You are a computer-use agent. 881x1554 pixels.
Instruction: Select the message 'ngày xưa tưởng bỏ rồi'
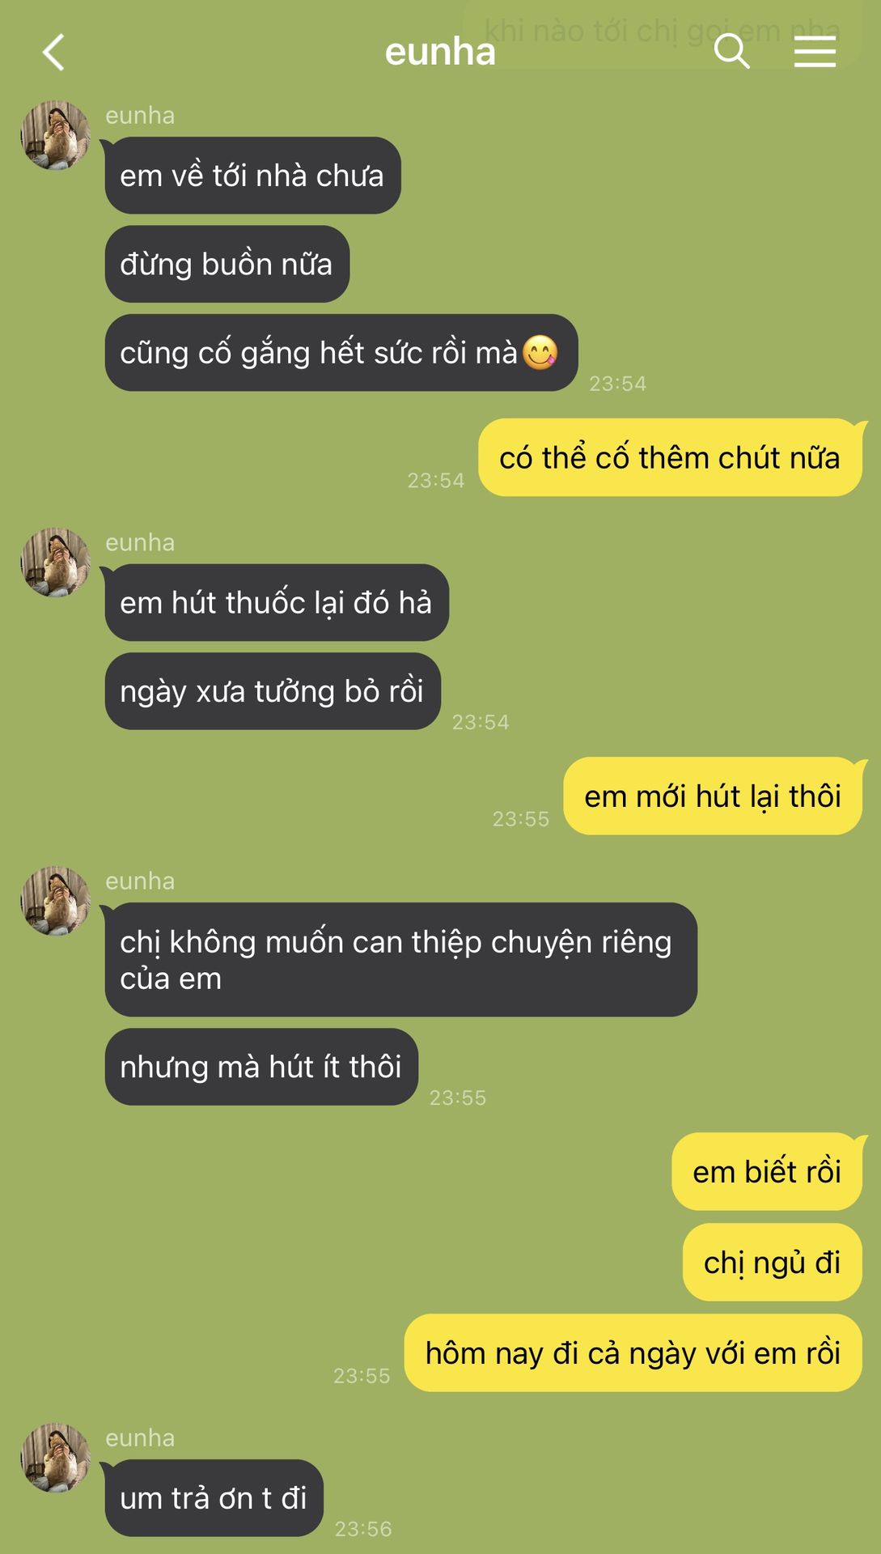pyautogui.click(x=273, y=691)
